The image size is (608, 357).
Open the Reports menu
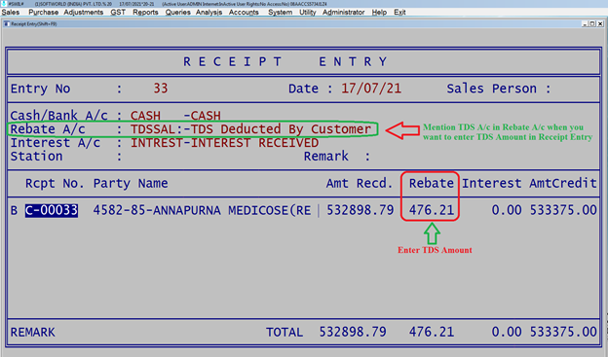pyautogui.click(x=145, y=12)
